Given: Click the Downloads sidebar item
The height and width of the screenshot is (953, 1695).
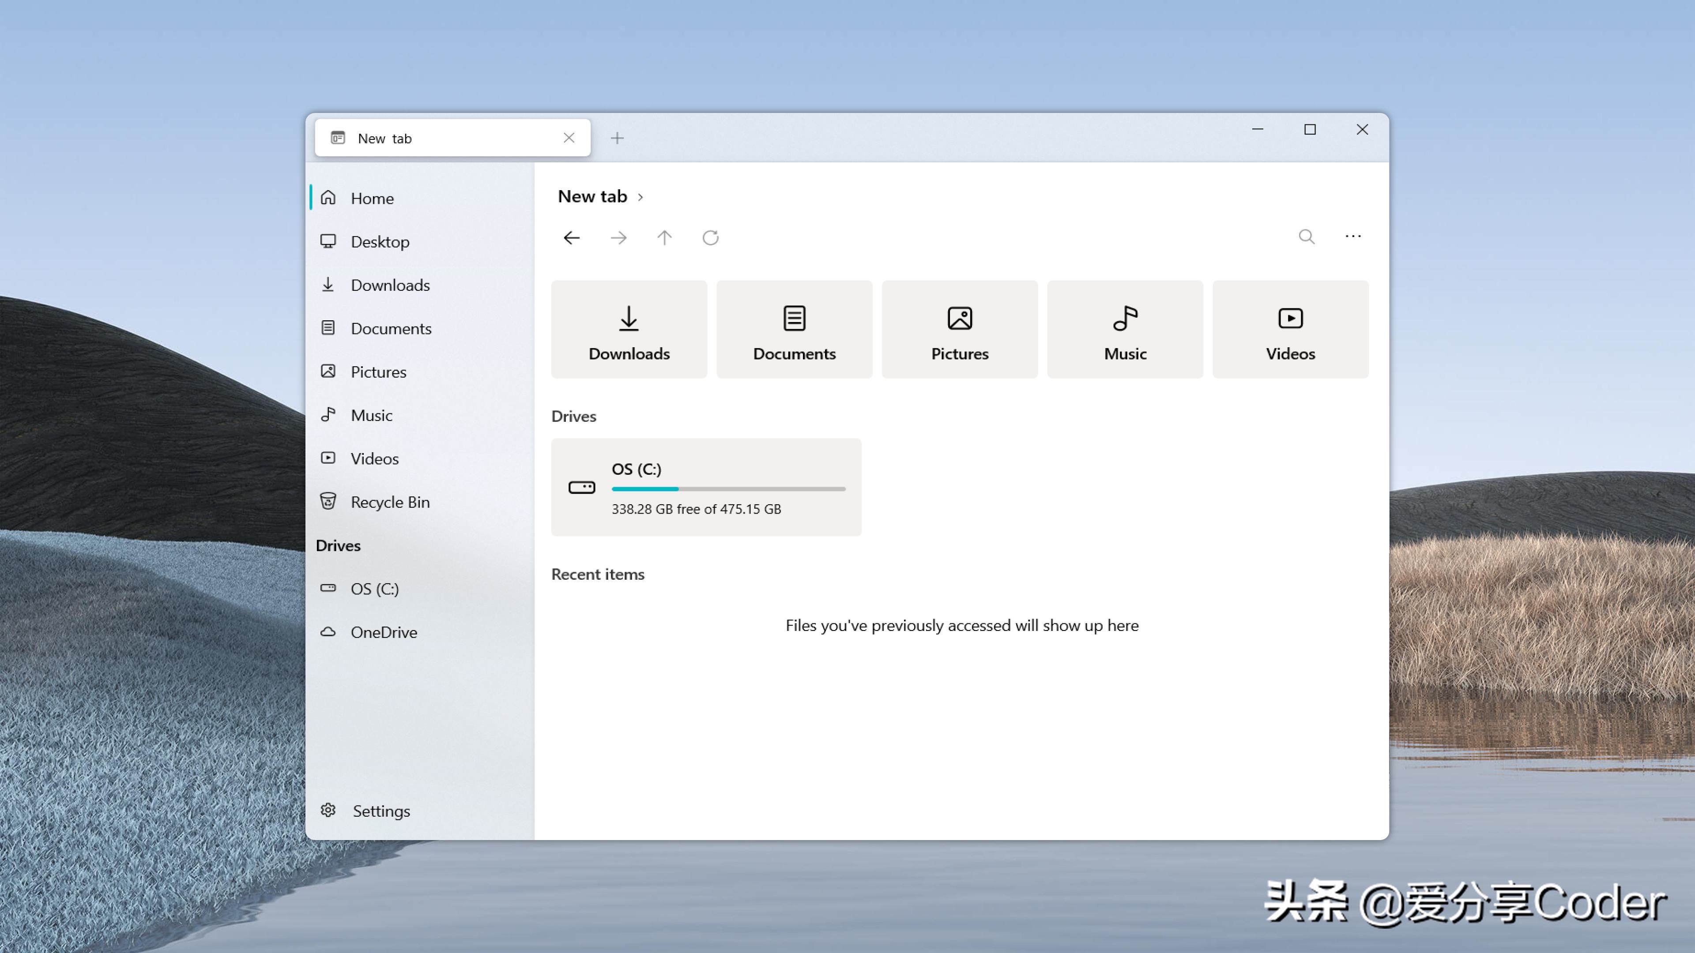Looking at the screenshot, I should [x=390, y=284].
